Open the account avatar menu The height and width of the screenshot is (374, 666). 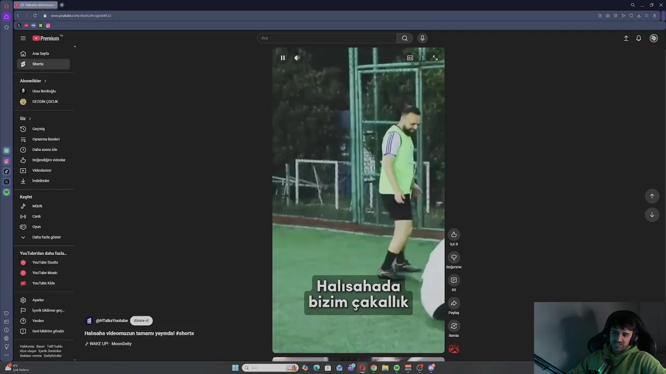pos(654,38)
